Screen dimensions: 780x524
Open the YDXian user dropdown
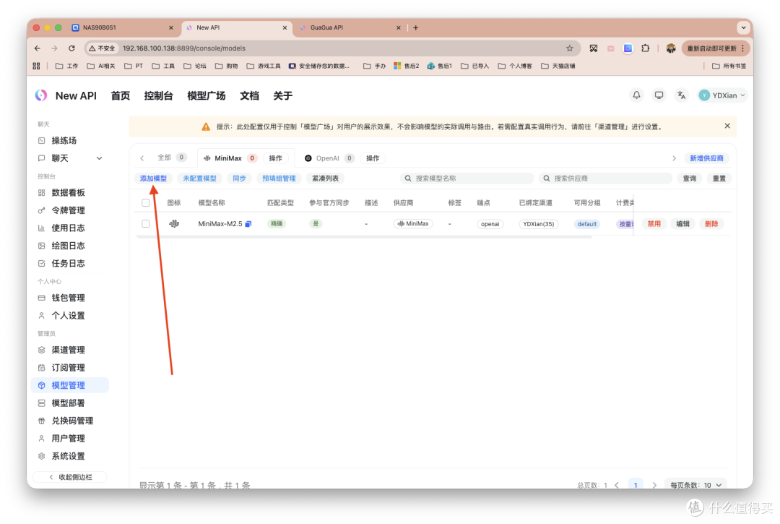pos(722,95)
